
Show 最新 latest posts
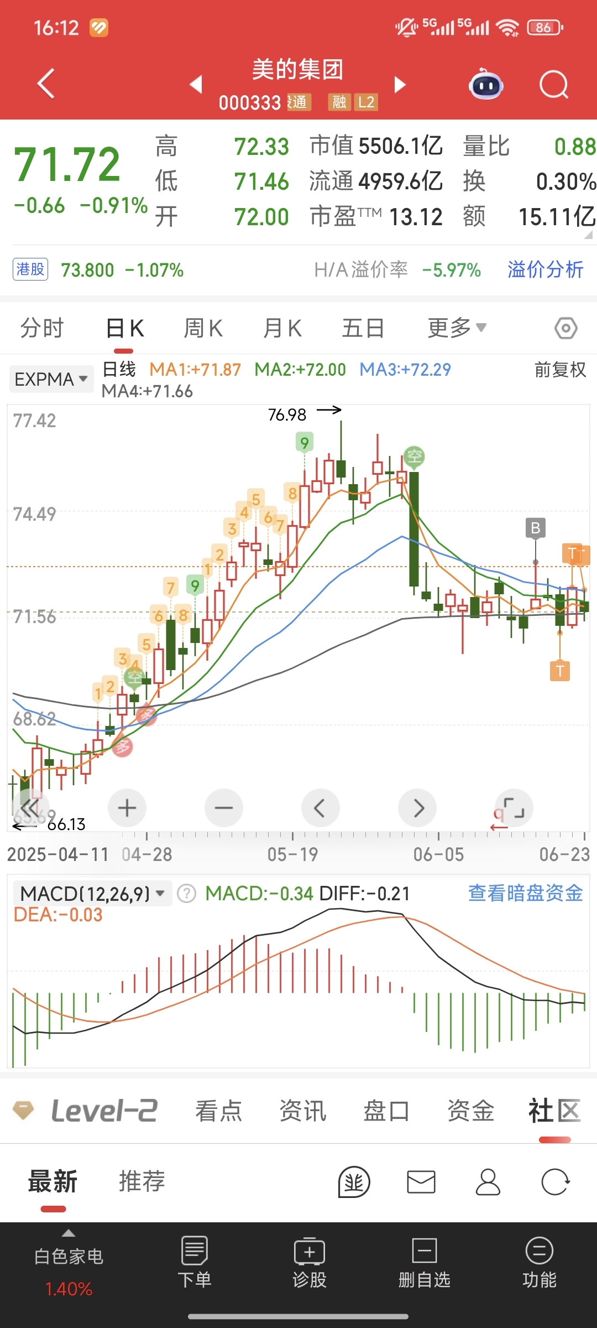53,1181
